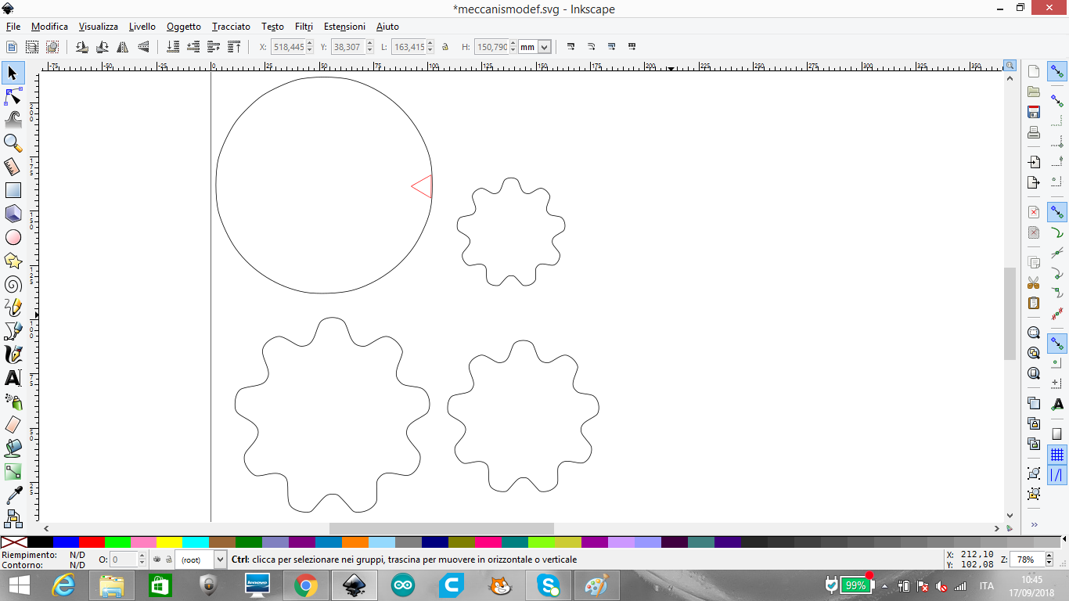Toggle scale stroke width with object

coord(570,47)
